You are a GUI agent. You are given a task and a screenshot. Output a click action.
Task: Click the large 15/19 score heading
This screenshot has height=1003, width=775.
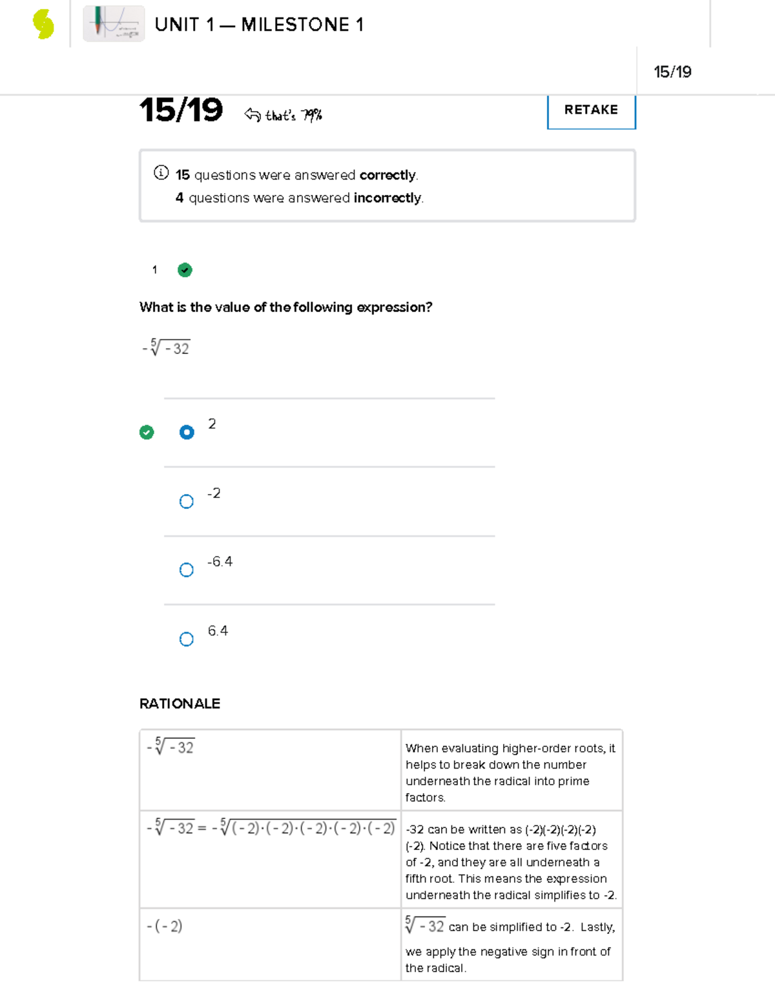(x=181, y=110)
